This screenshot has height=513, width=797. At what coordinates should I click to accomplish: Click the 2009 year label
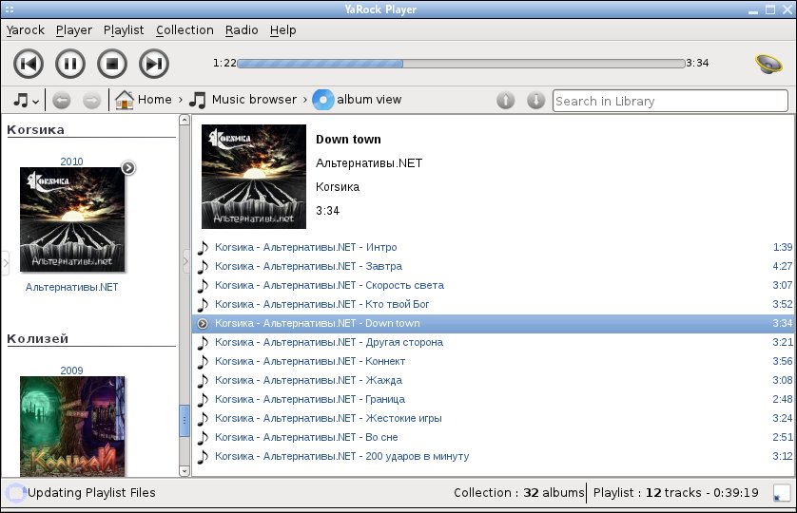tap(71, 370)
